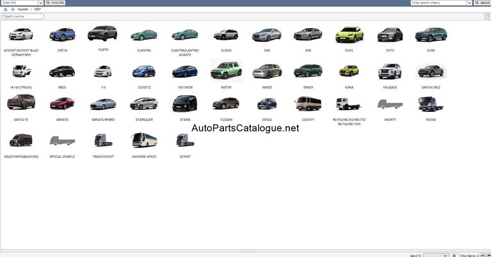Focus the Enter search criteria field
The image size is (491, 257).
[x=439, y=3]
